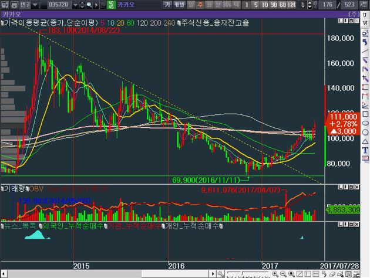Click the second list icon in top toolbar

click(14, 5)
